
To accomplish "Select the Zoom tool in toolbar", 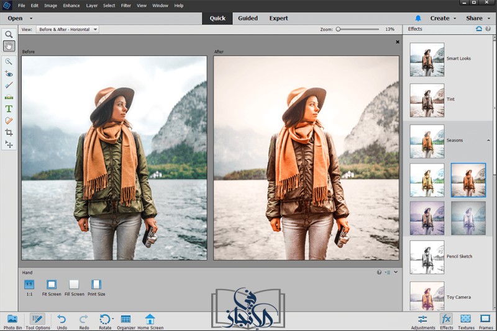I will pos(9,35).
